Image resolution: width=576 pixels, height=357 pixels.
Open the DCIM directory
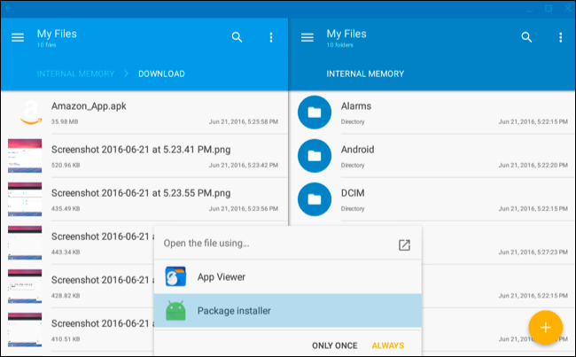(x=432, y=199)
